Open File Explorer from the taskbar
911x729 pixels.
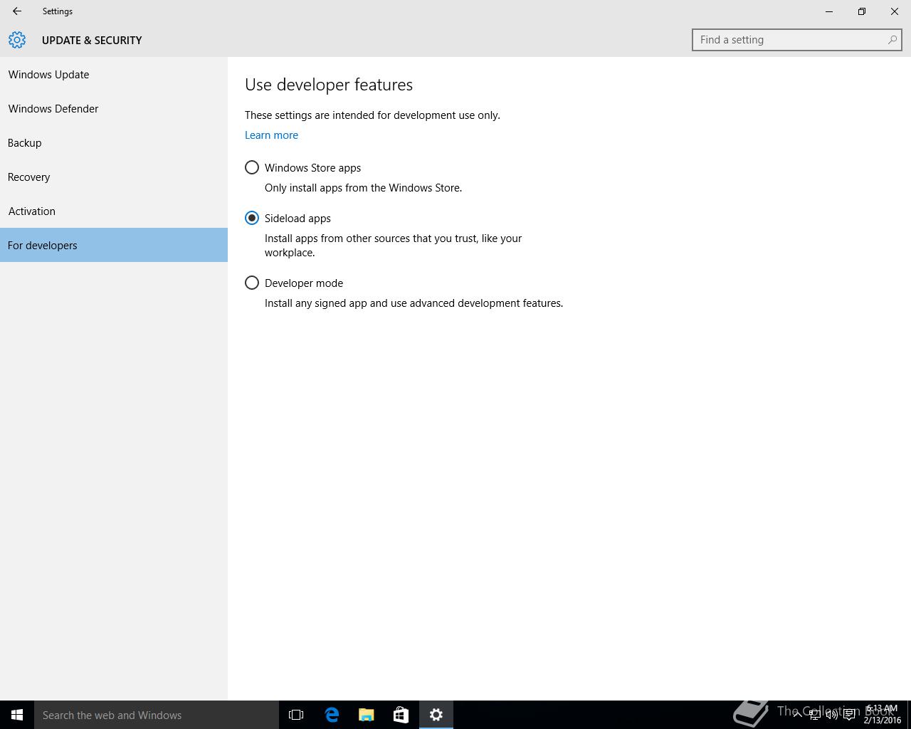pyautogui.click(x=367, y=715)
